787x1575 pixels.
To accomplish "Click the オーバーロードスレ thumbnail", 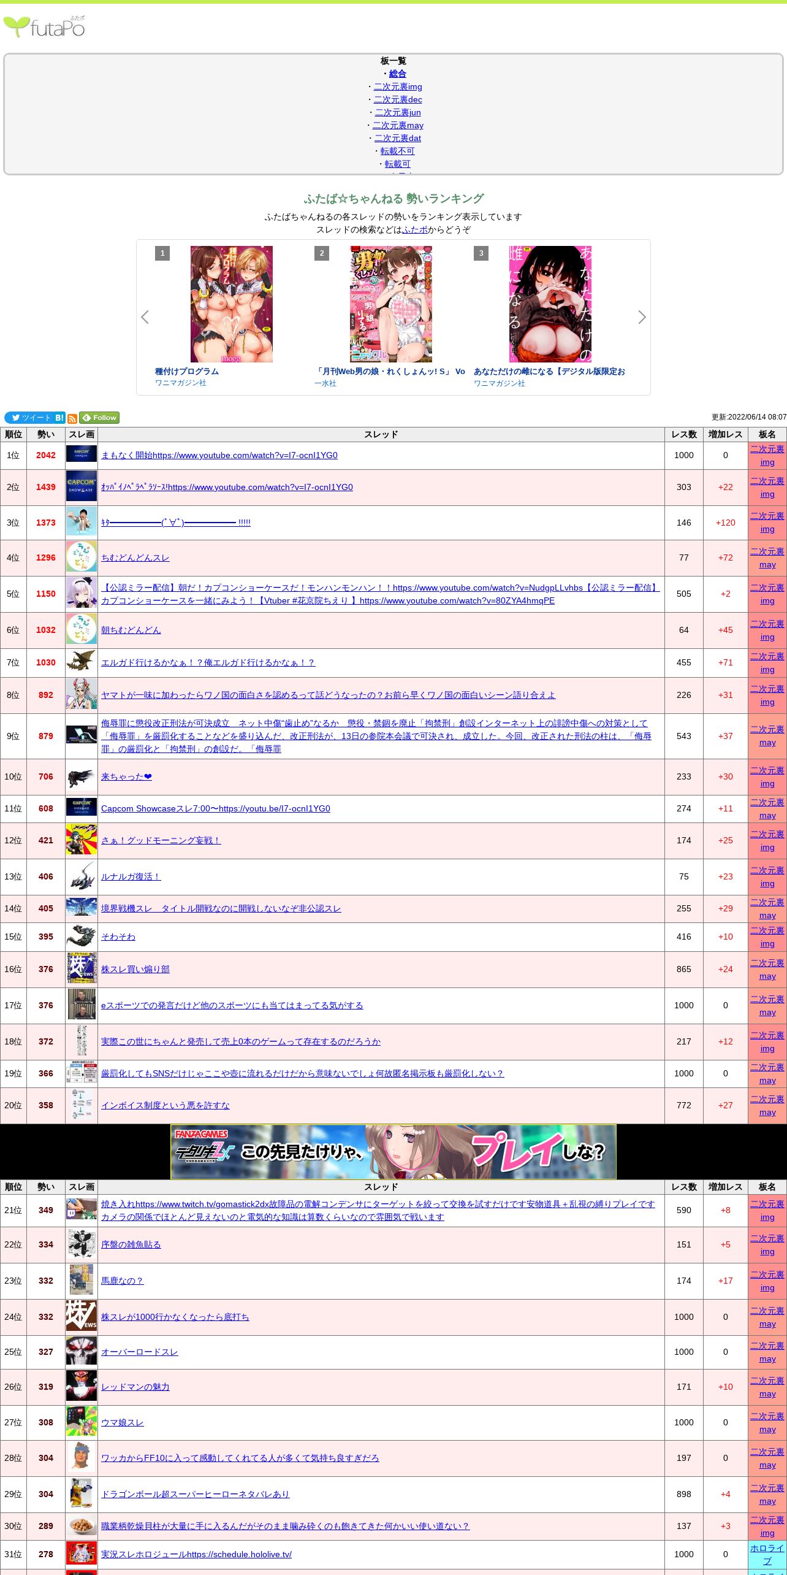I will [82, 1352].
